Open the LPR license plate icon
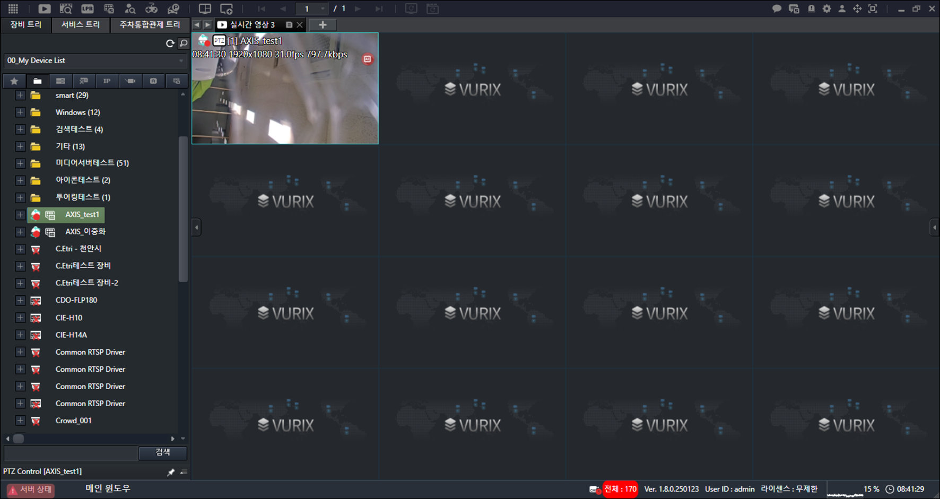Screen dimensions: 940x499 (x=88, y=8)
